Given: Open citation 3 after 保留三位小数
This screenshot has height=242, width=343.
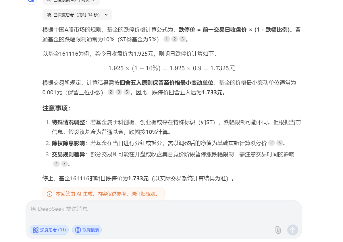Looking at the screenshot, I should coord(119,92).
